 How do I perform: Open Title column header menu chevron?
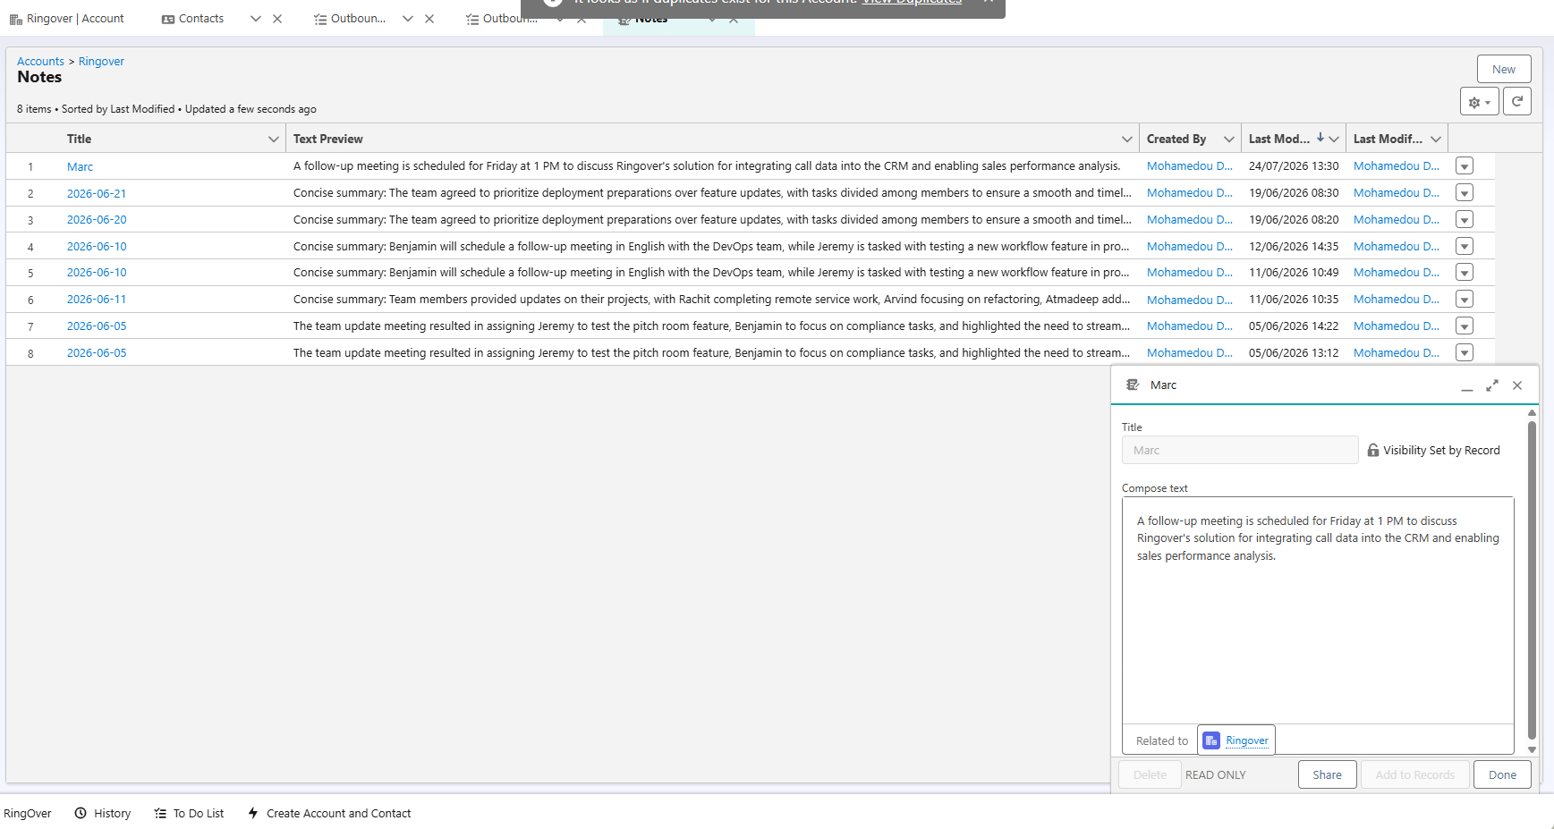(x=273, y=139)
